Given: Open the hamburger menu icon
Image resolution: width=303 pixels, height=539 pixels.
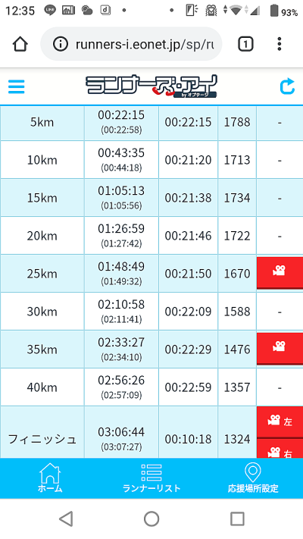Looking at the screenshot, I should tap(16, 86).
